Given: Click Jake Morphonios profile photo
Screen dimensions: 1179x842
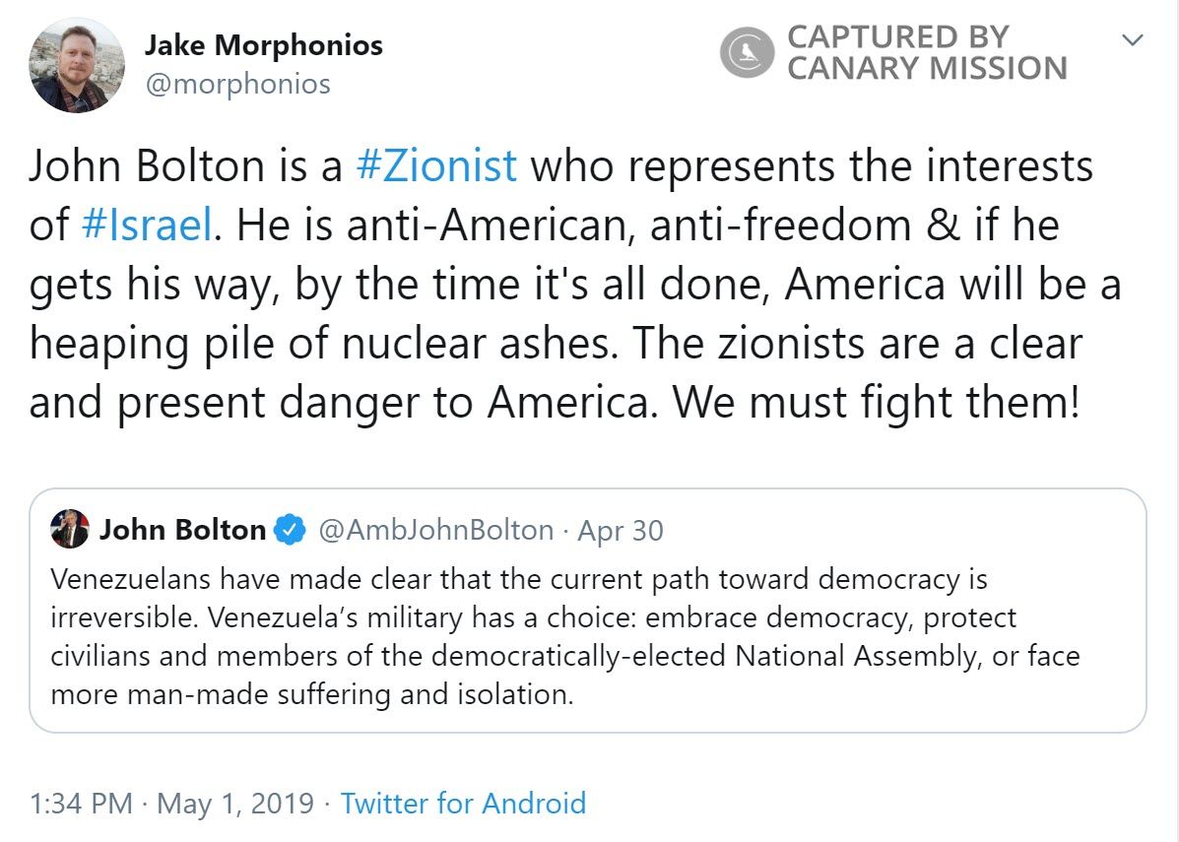Looking at the screenshot, I should click(x=78, y=65).
